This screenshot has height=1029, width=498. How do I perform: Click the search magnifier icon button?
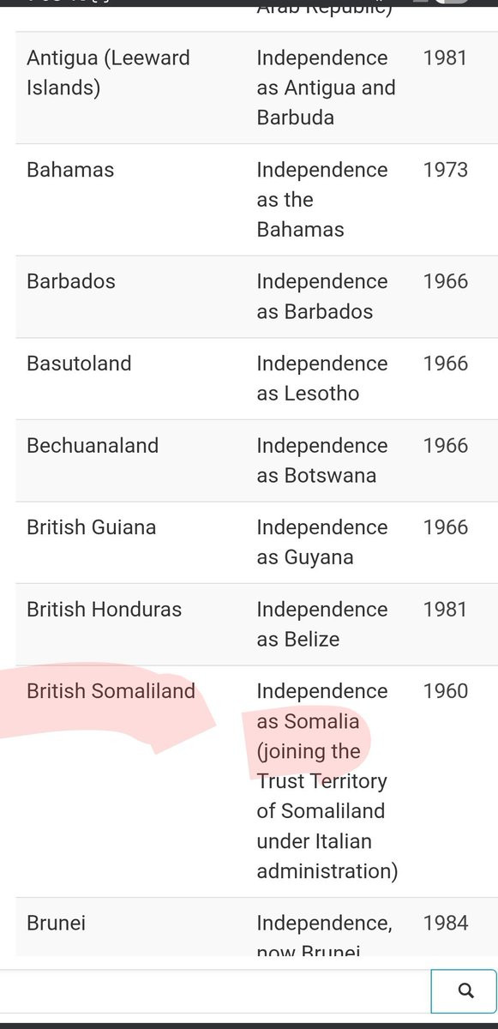coord(465,991)
